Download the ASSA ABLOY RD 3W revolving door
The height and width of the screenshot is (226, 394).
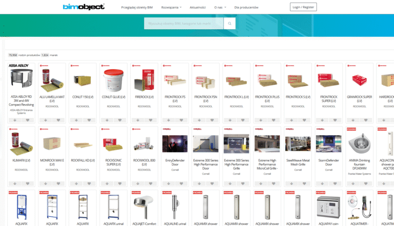[x=15, y=120]
